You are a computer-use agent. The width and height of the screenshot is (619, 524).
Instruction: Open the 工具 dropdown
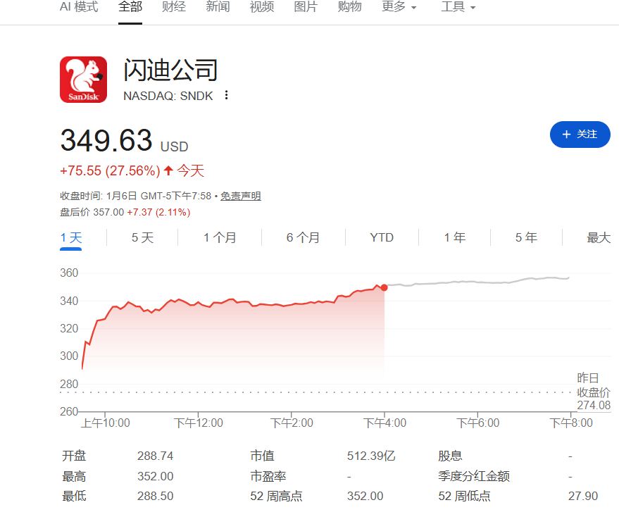click(458, 6)
